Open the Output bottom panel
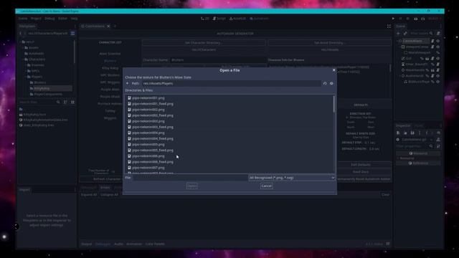Viewport: 459px width, 258px height. tap(86, 244)
